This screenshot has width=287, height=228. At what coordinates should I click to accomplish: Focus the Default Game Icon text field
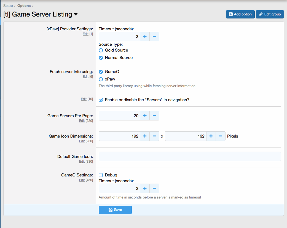tap(189, 156)
